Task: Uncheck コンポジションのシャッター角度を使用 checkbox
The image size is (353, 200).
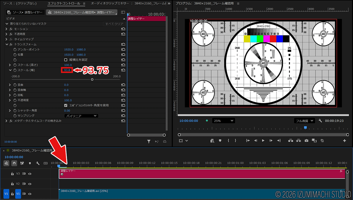Action: coord(66,105)
